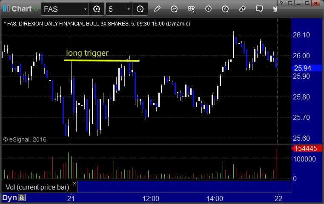
Task: Open the chart settings gear icon
Action: [97, 9]
